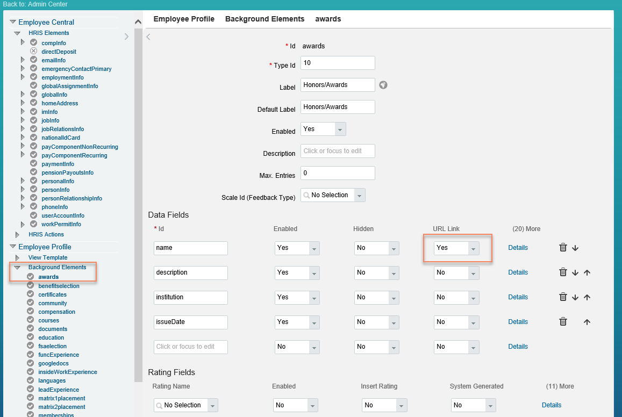This screenshot has width=622, height=417.
Task: Go back to Admin Center
Action: [x=35, y=4]
